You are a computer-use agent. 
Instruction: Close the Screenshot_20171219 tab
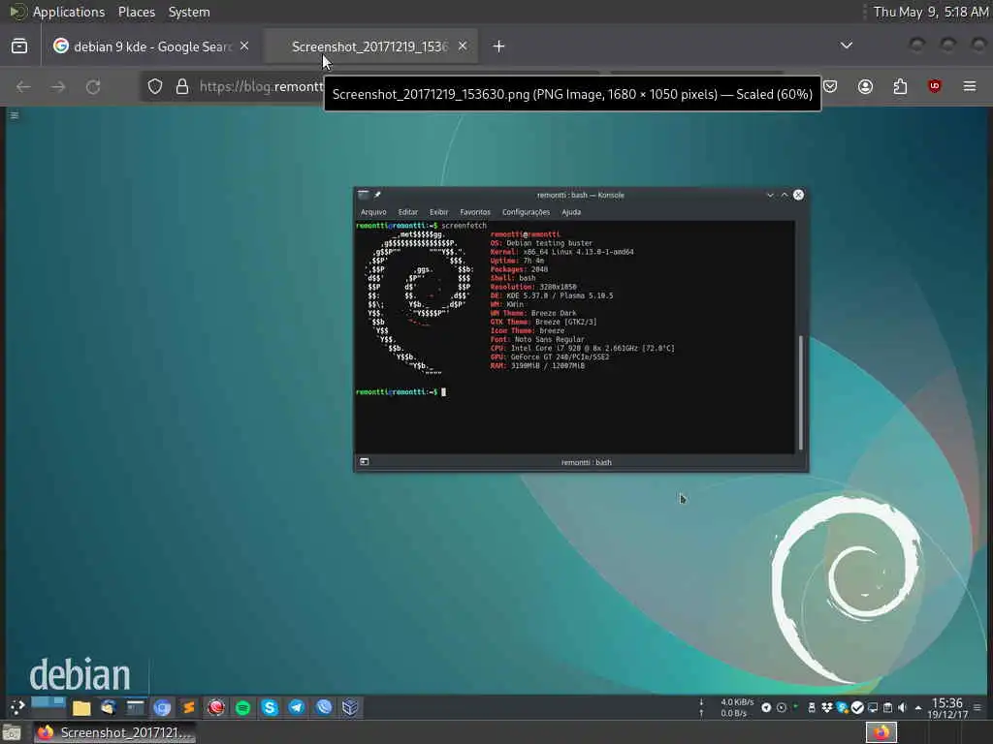pos(463,46)
